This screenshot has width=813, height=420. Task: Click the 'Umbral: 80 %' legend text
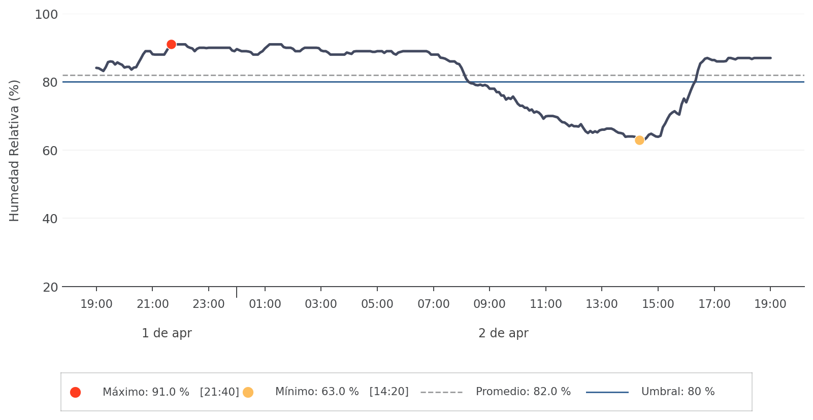coord(678,392)
